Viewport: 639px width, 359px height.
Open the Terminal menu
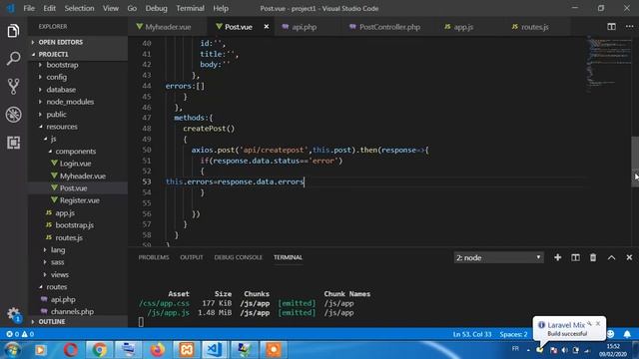(190, 8)
